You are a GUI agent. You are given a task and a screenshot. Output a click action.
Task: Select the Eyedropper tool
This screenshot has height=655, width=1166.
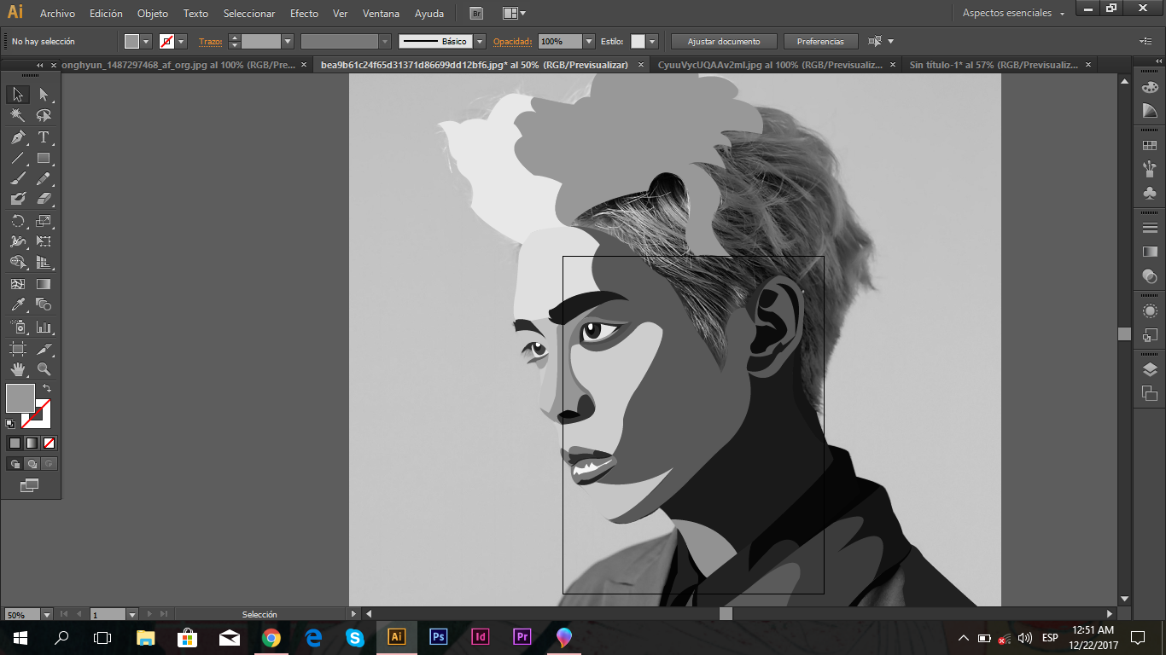[17, 304]
